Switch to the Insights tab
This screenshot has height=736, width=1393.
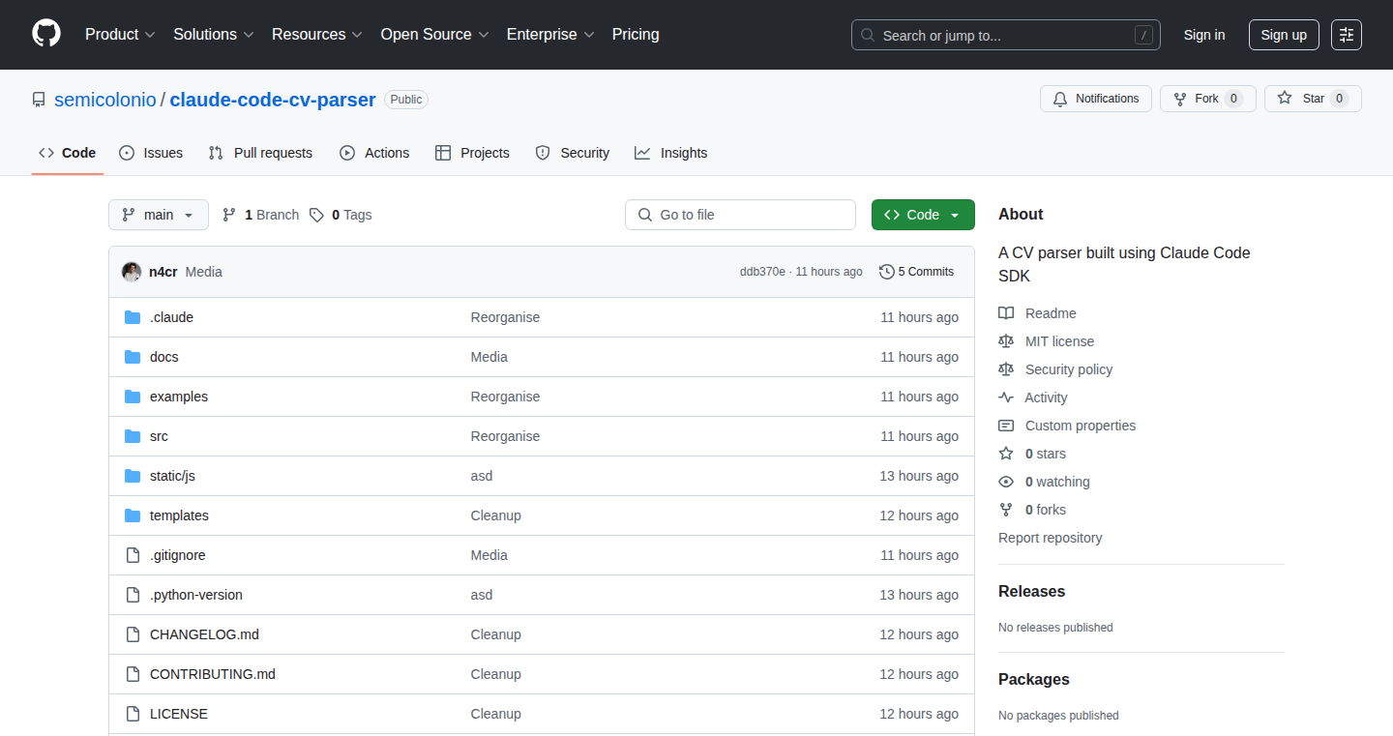[x=671, y=153]
